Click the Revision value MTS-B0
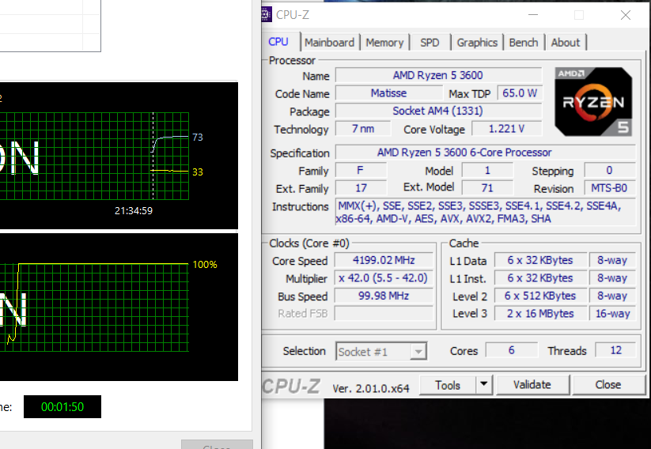Image resolution: width=651 pixels, height=449 pixels. pyautogui.click(x=610, y=188)
